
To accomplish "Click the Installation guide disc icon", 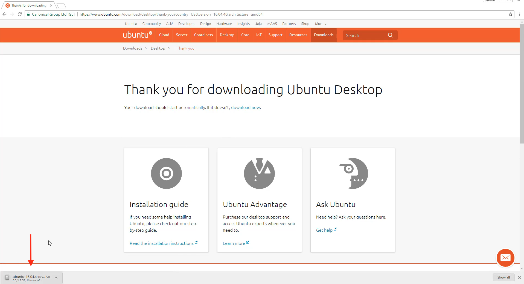I will (x=166, y=173).
